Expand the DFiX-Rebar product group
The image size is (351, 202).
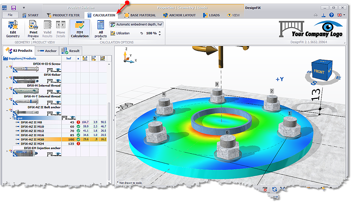[7, 78]
